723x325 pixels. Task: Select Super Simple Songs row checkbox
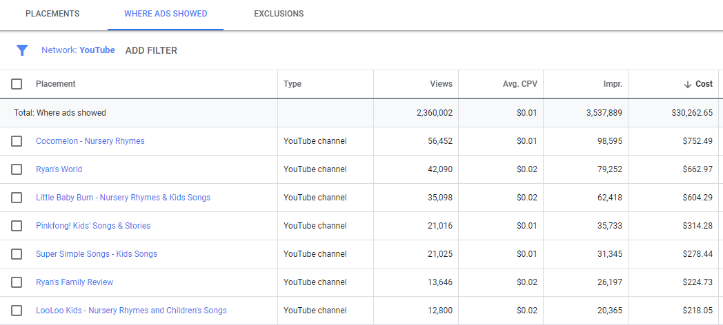tap(17, 254)
